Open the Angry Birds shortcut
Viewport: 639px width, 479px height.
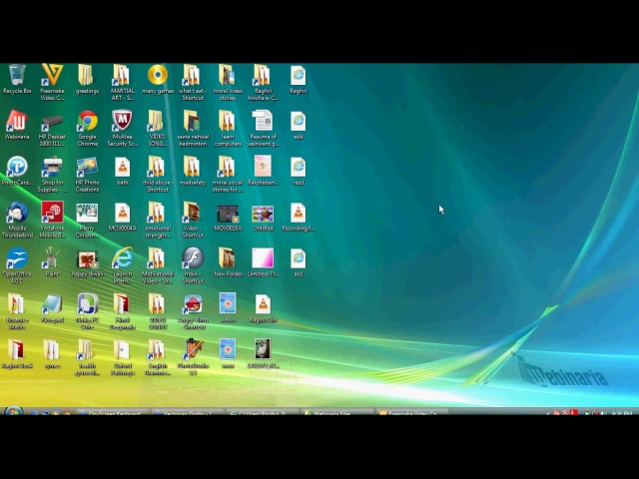193,311
